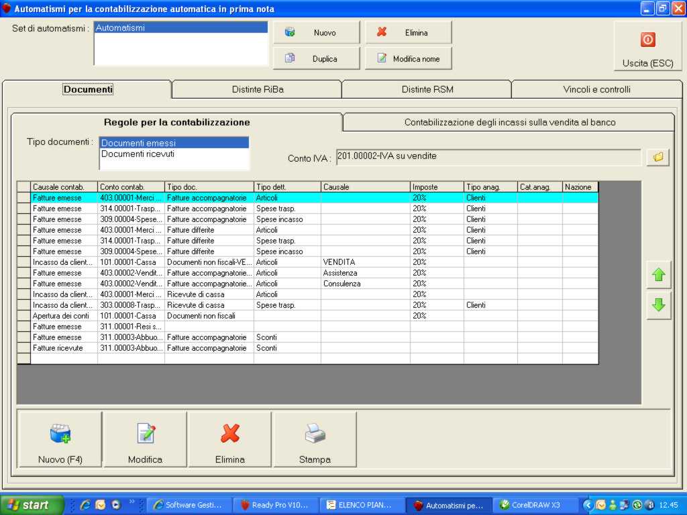Select the Assistenza causale cell
Image resolution: width=687 pixels, height=515 pixels.
[366, 273]
